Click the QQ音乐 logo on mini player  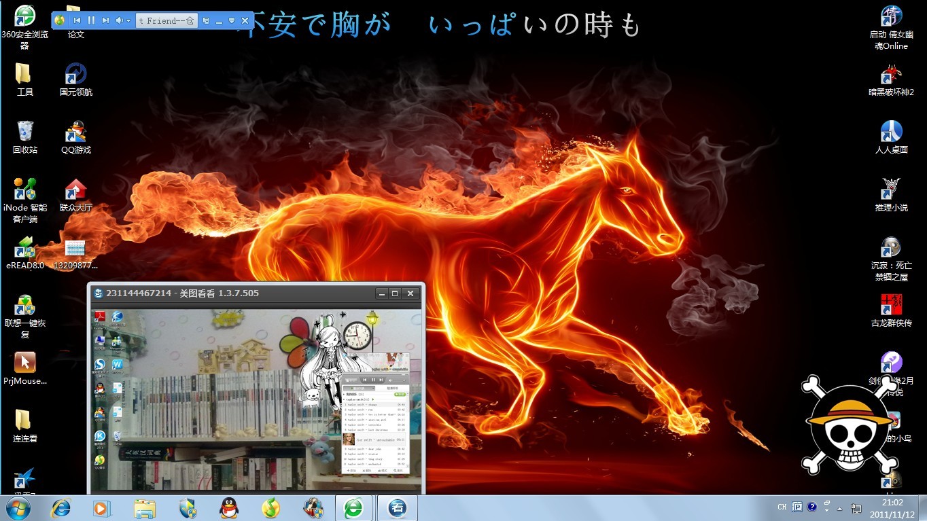pos(60,20)
